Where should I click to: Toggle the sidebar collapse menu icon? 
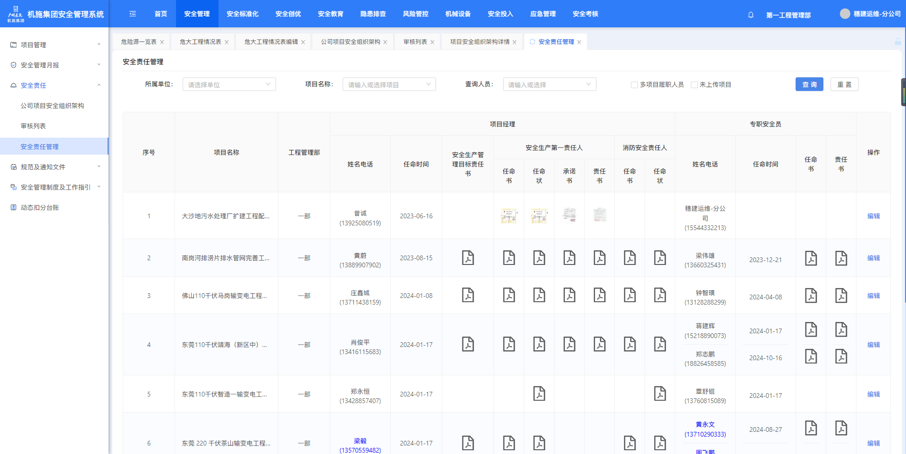tap(133, 14)
